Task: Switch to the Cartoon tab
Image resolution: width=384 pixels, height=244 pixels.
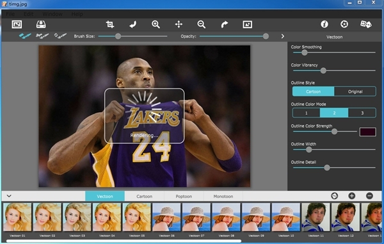Action: click(x=144, y=196)
